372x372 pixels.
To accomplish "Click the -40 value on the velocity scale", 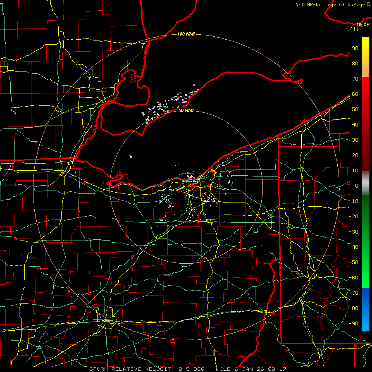I will pos(353,247).
